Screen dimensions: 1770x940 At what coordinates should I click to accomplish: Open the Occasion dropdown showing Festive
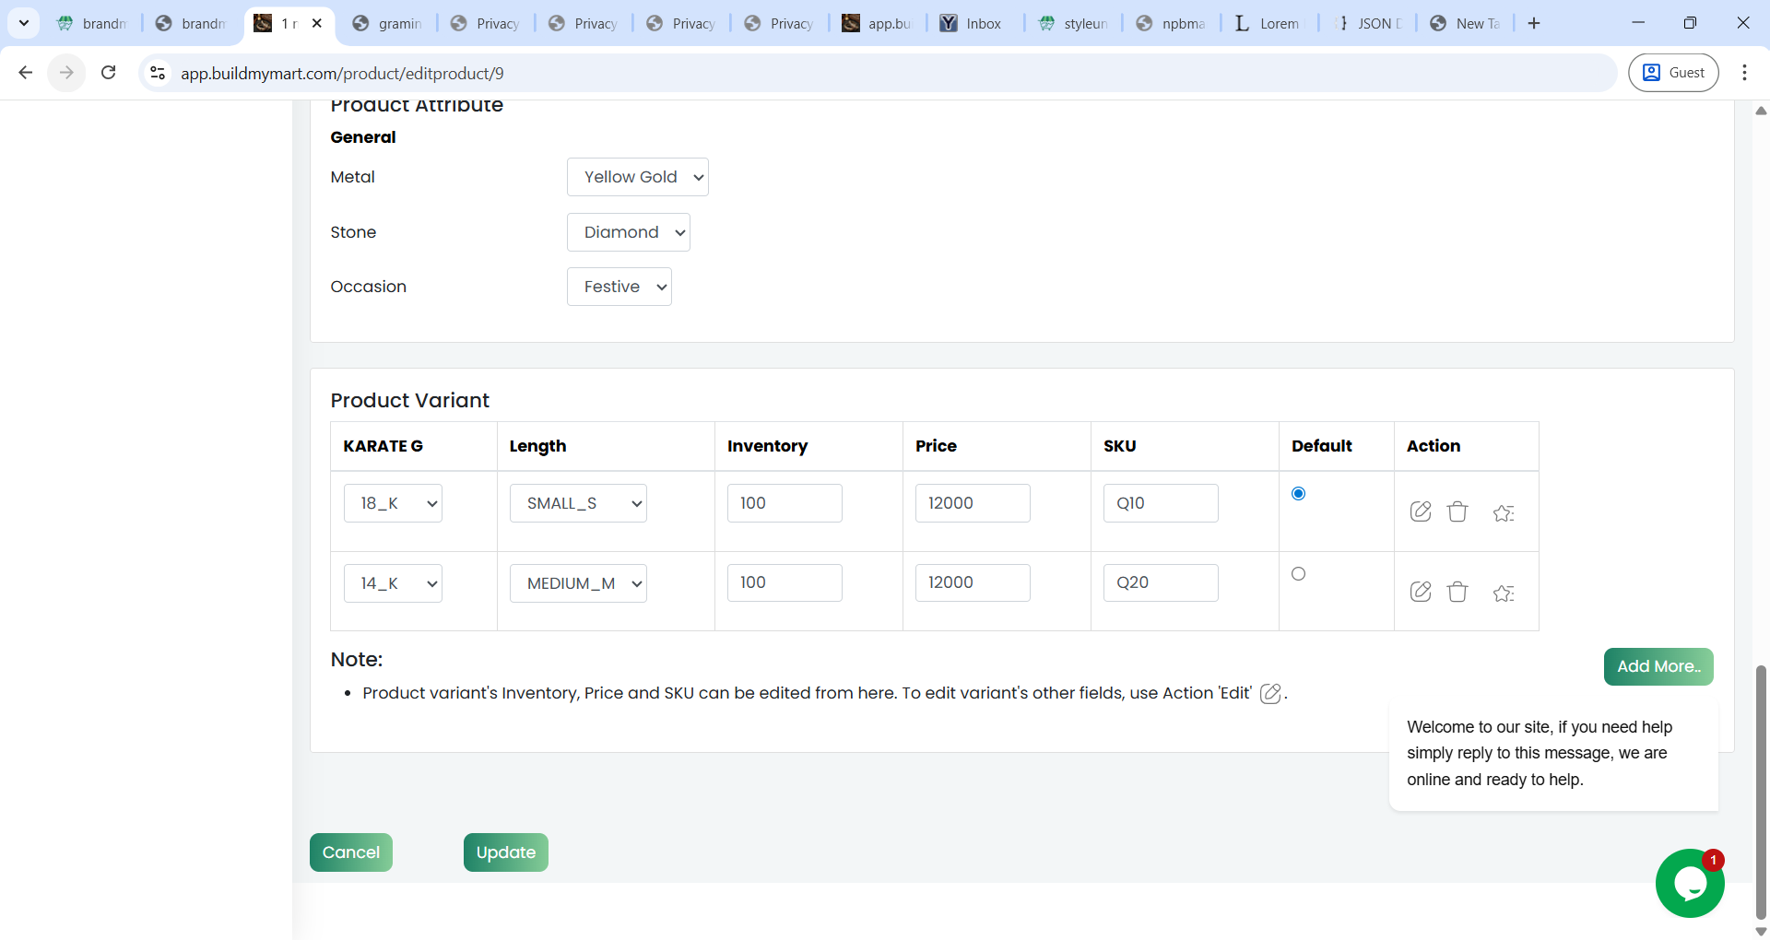[x=619, y=287]
